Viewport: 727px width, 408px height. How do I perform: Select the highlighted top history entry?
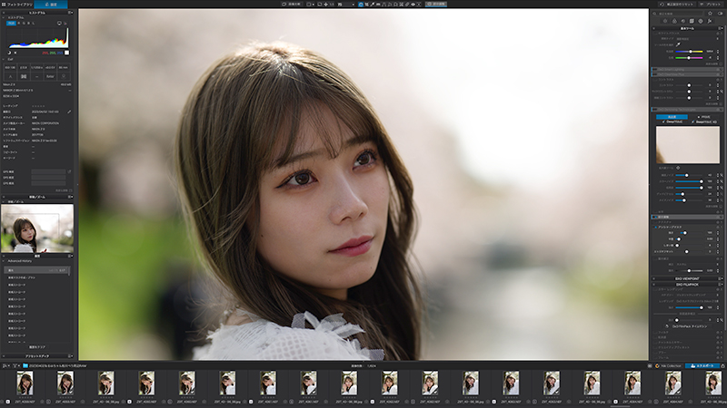coord(36,270)
